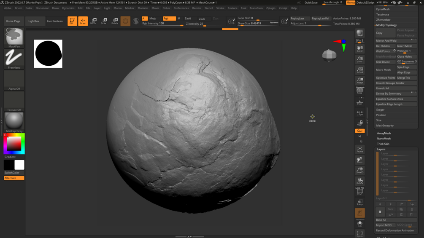This screenshot has width=424, height=238.
Task: Collapse the Modify Topology section
Action: click(386, 25)
